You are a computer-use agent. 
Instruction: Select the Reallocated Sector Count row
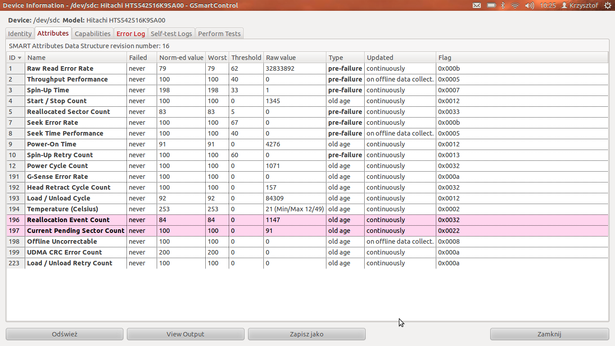point(307,112)
